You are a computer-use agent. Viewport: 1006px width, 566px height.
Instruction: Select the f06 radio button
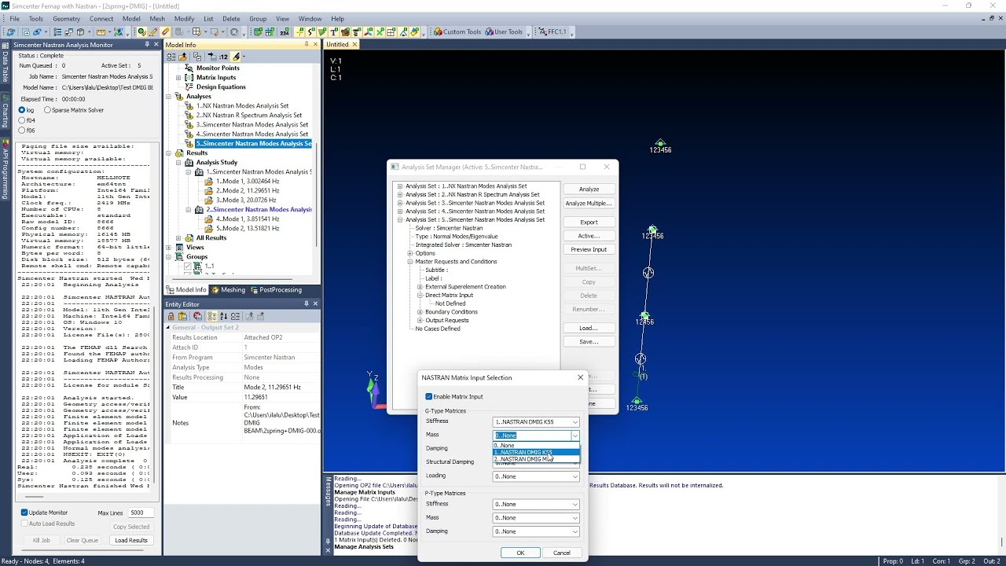tap(22, 130)
